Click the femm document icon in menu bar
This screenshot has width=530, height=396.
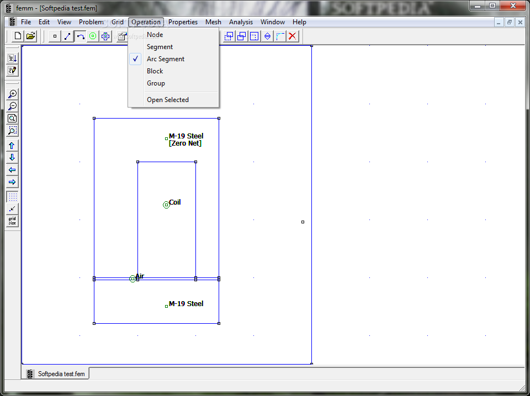click(13, 22)
